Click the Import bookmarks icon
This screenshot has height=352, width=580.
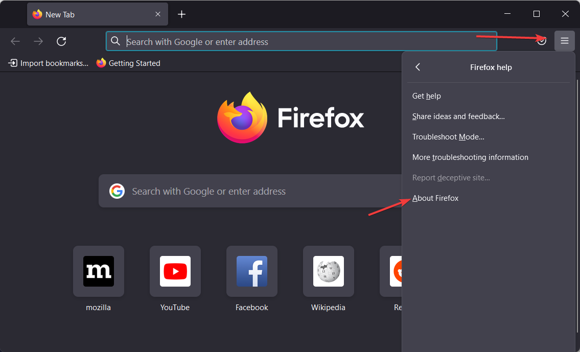(13, 63)
